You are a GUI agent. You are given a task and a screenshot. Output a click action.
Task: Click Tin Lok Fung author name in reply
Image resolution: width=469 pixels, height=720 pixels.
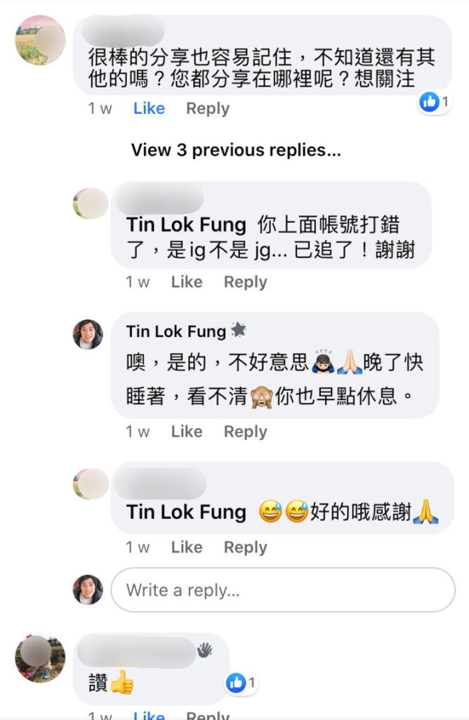176,331
